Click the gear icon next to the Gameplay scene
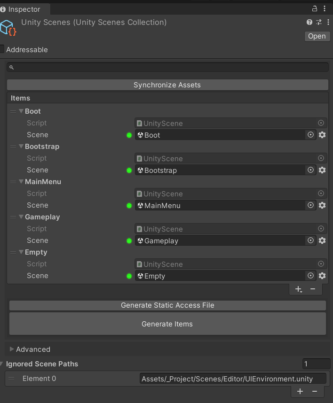The width and height of the screenshot is (333, 403). pos(322,240)
